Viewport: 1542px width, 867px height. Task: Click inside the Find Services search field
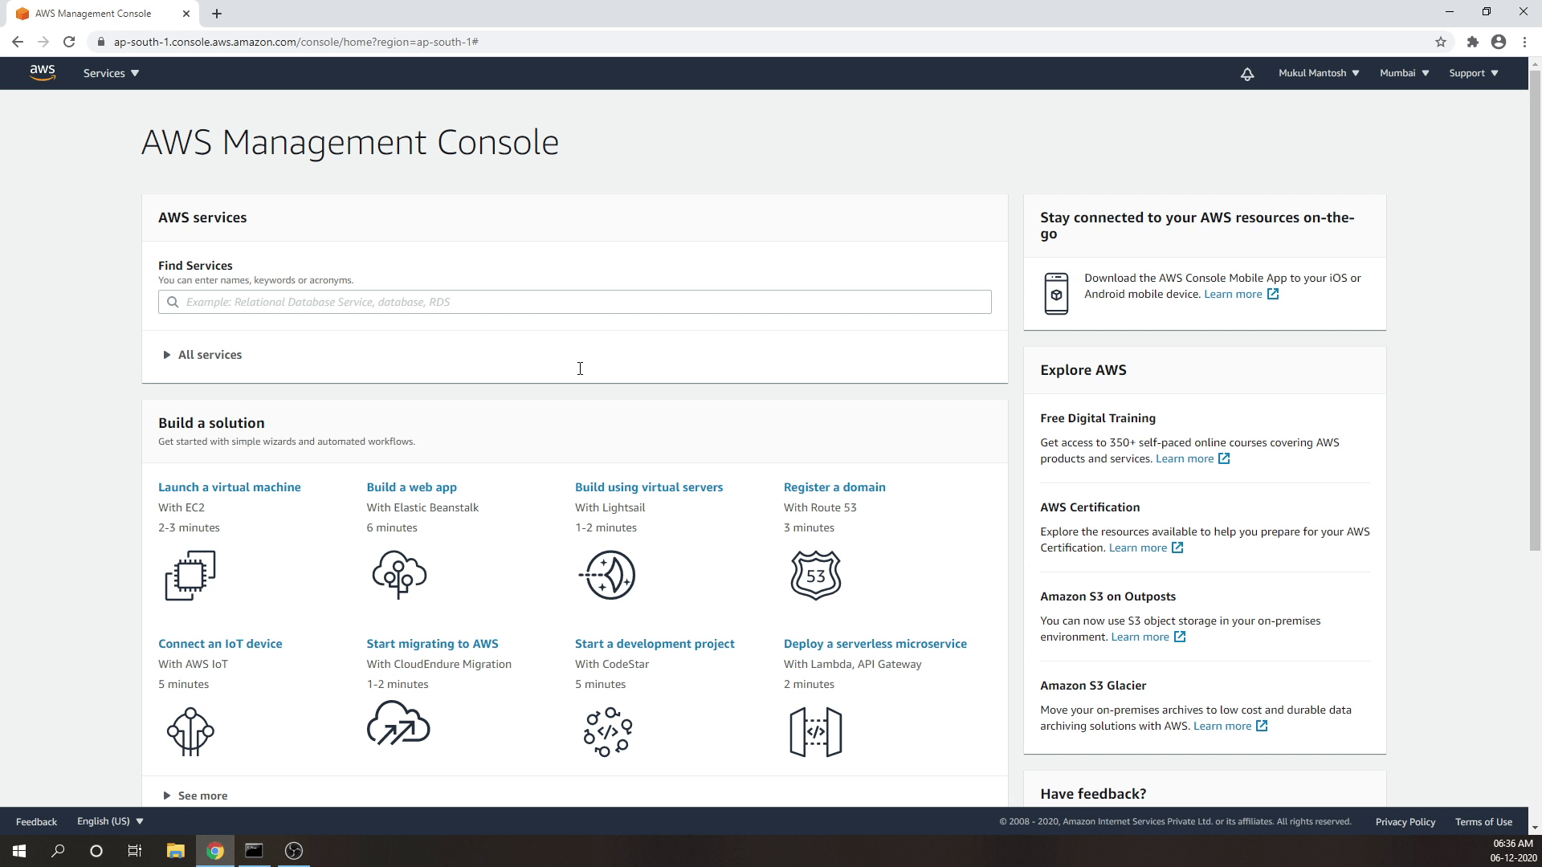point(574,302)
